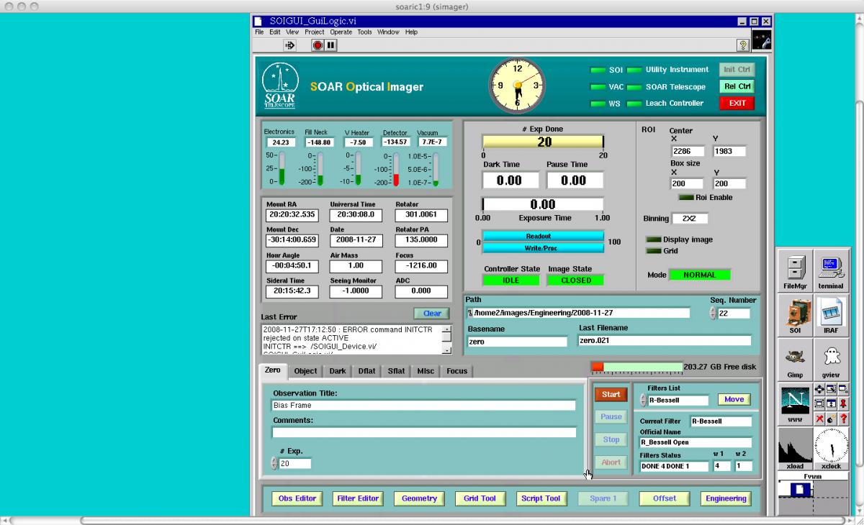
Task: Click the Utility Instrument status LED
Action: coord(634,70)
